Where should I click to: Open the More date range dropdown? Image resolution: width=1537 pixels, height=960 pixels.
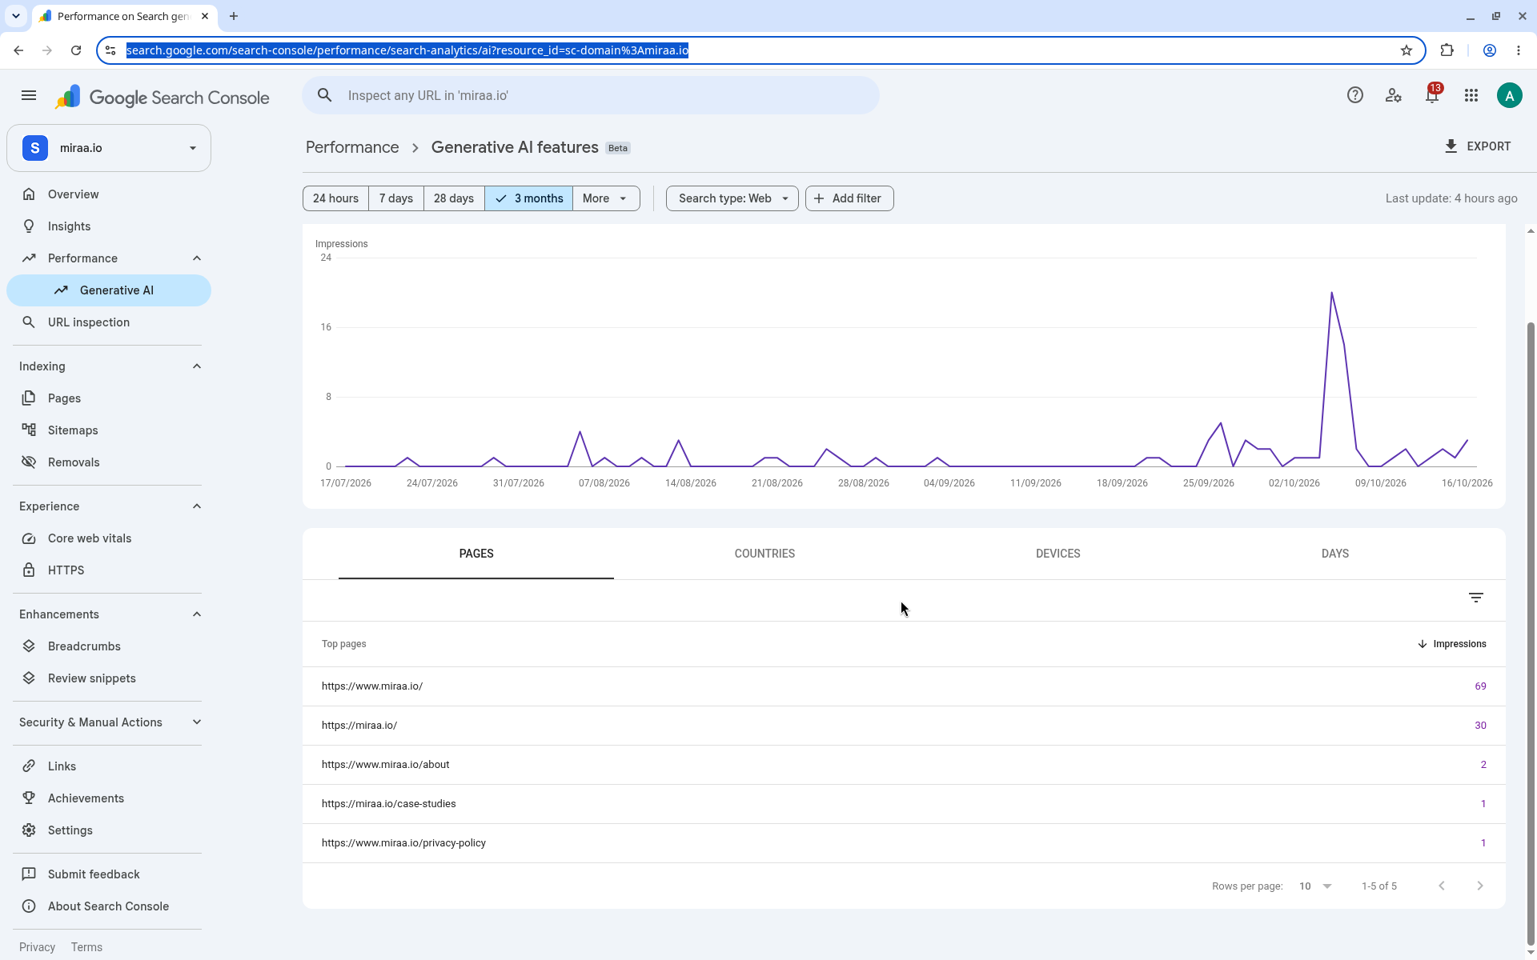point(606,198)
